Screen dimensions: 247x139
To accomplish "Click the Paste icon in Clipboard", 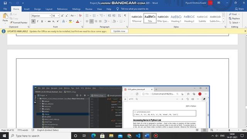I will click(x=5, y=16).
